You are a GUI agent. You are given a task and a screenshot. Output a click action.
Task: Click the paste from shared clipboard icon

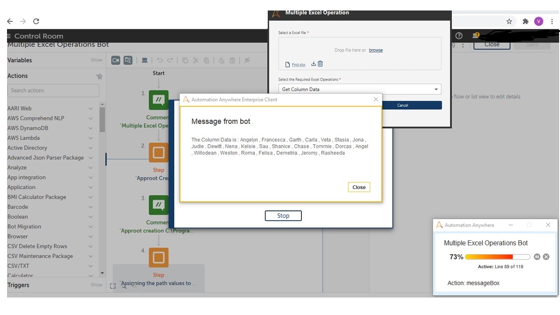pyautogui.click(x=232, y=60)
